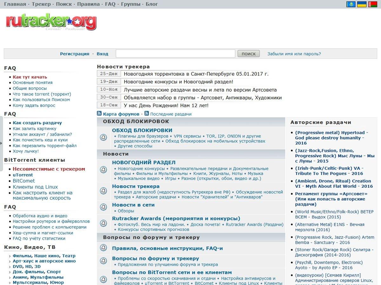Click forum icon next to Новости в сети
Image resolution: width=381 pixels, height=285 pixels.
(103, 207)
